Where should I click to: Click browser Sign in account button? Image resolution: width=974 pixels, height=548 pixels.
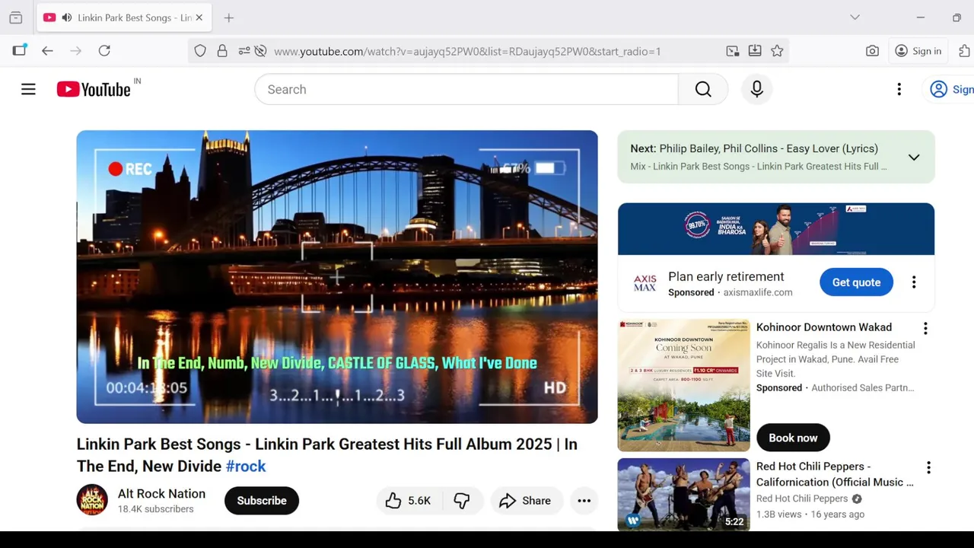pos(918,51)
